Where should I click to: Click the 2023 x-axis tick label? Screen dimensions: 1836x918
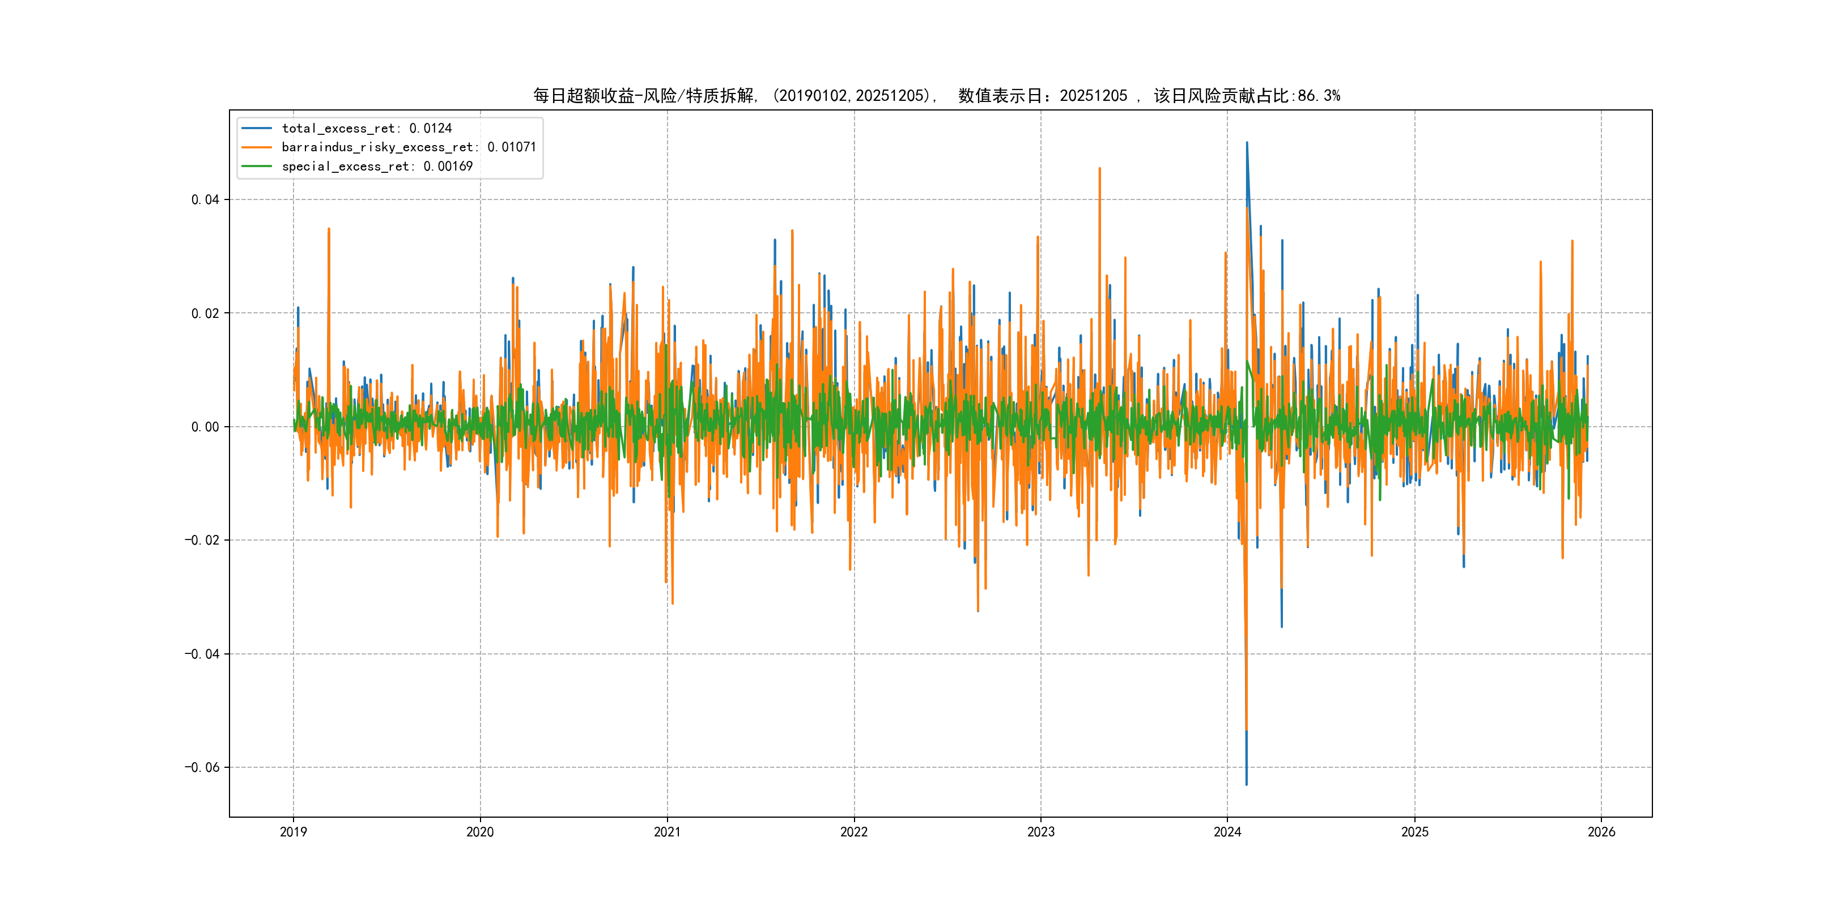[x=1040, y=832]
